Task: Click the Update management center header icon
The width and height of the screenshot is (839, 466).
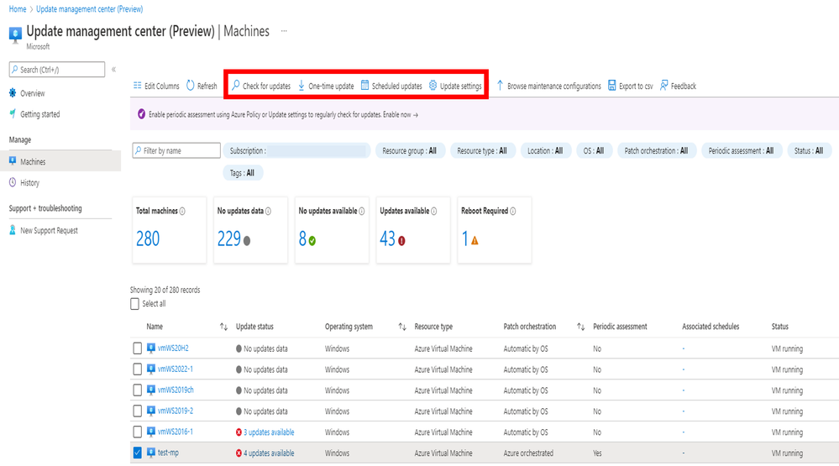Action: tap(15, 34)
